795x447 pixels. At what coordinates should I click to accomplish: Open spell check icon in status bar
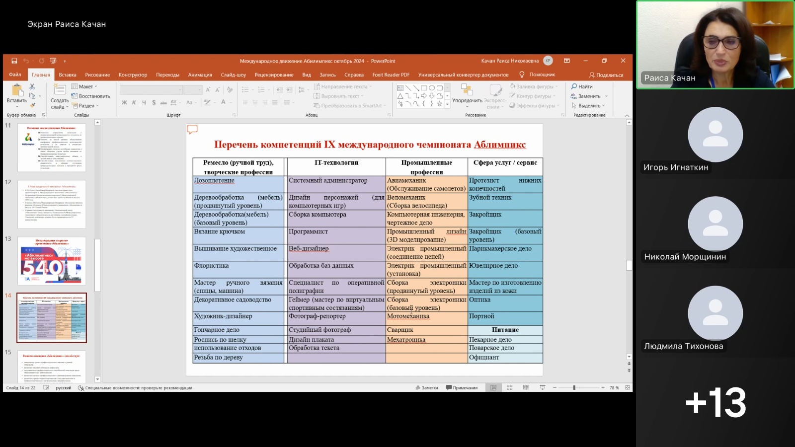[46, 387]
